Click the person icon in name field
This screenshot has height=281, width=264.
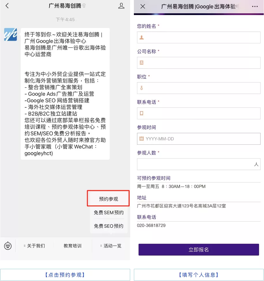142,38
